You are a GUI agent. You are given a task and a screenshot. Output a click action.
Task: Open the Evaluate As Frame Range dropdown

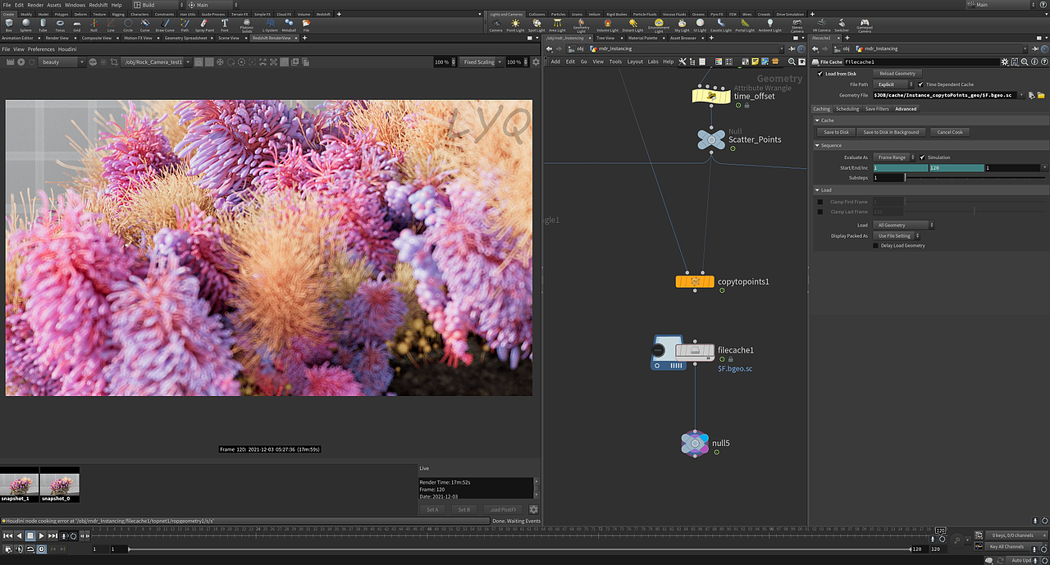(x=893, y=157)
